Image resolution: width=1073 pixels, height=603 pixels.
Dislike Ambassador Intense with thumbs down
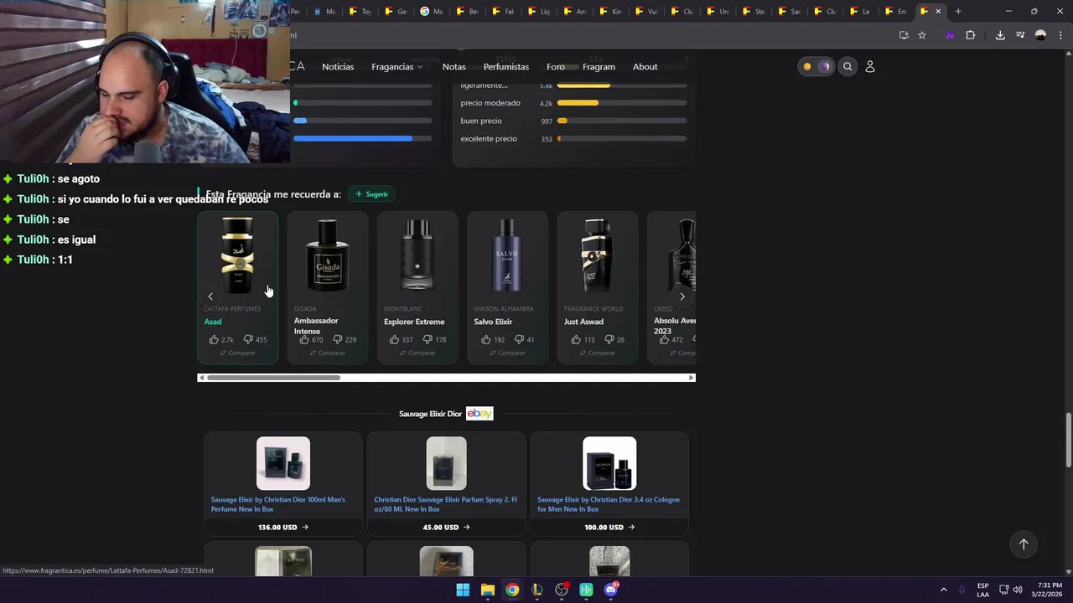coord(337,339)
